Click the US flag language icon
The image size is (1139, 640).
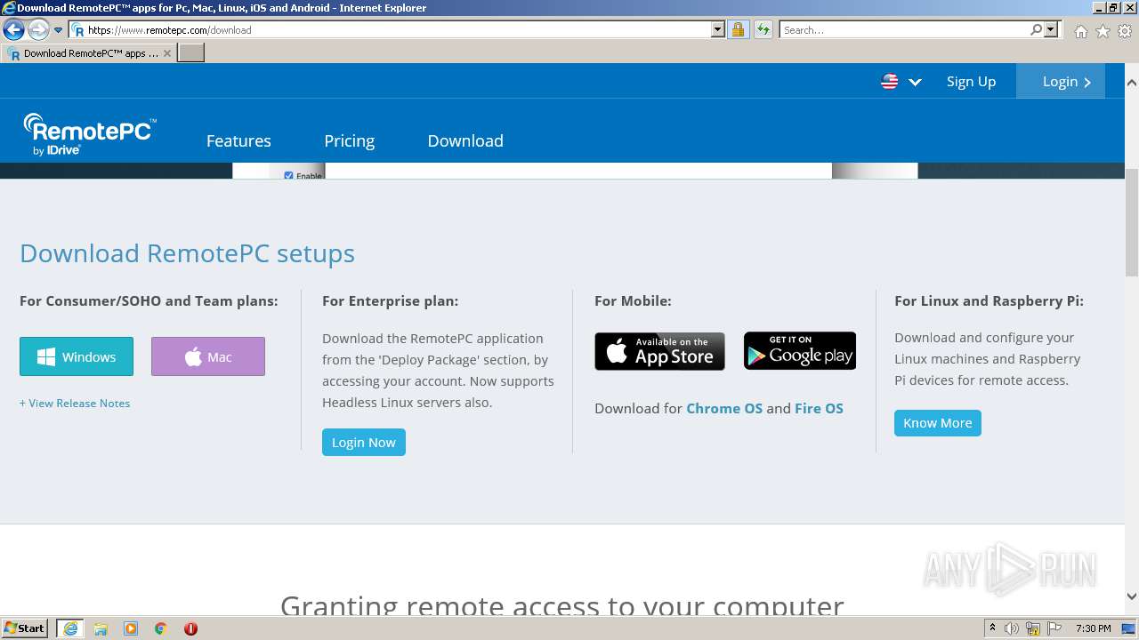point(890,82)
